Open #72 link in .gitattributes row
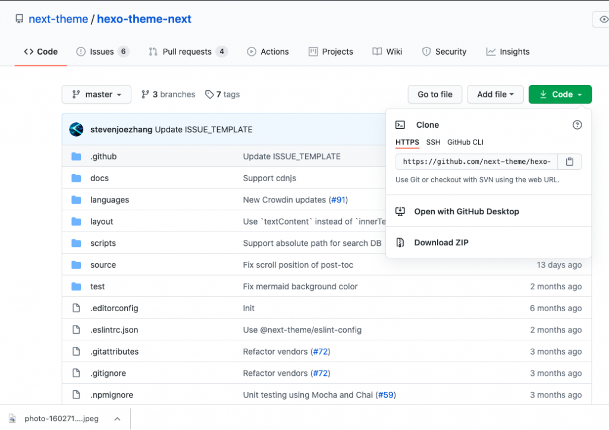609x430 pixels. point(321,351)
